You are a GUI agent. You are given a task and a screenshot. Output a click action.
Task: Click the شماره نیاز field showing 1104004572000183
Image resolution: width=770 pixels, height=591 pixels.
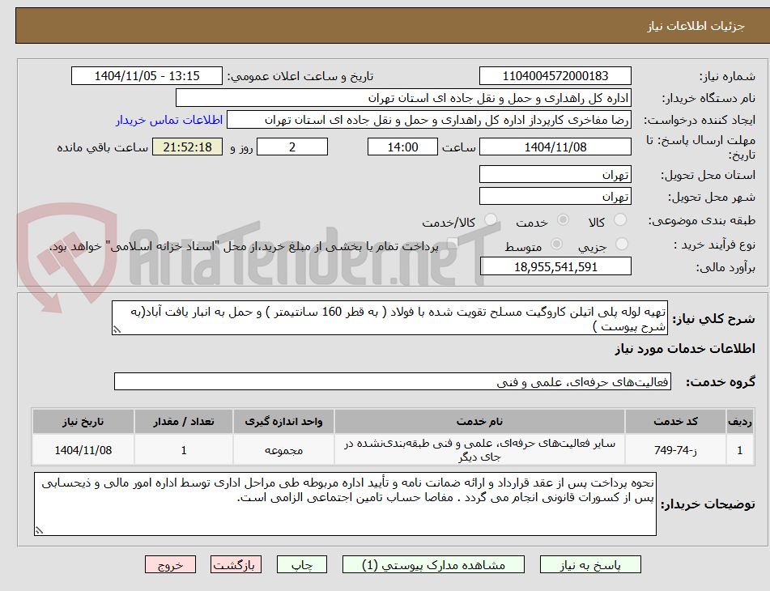pos(555,75)
